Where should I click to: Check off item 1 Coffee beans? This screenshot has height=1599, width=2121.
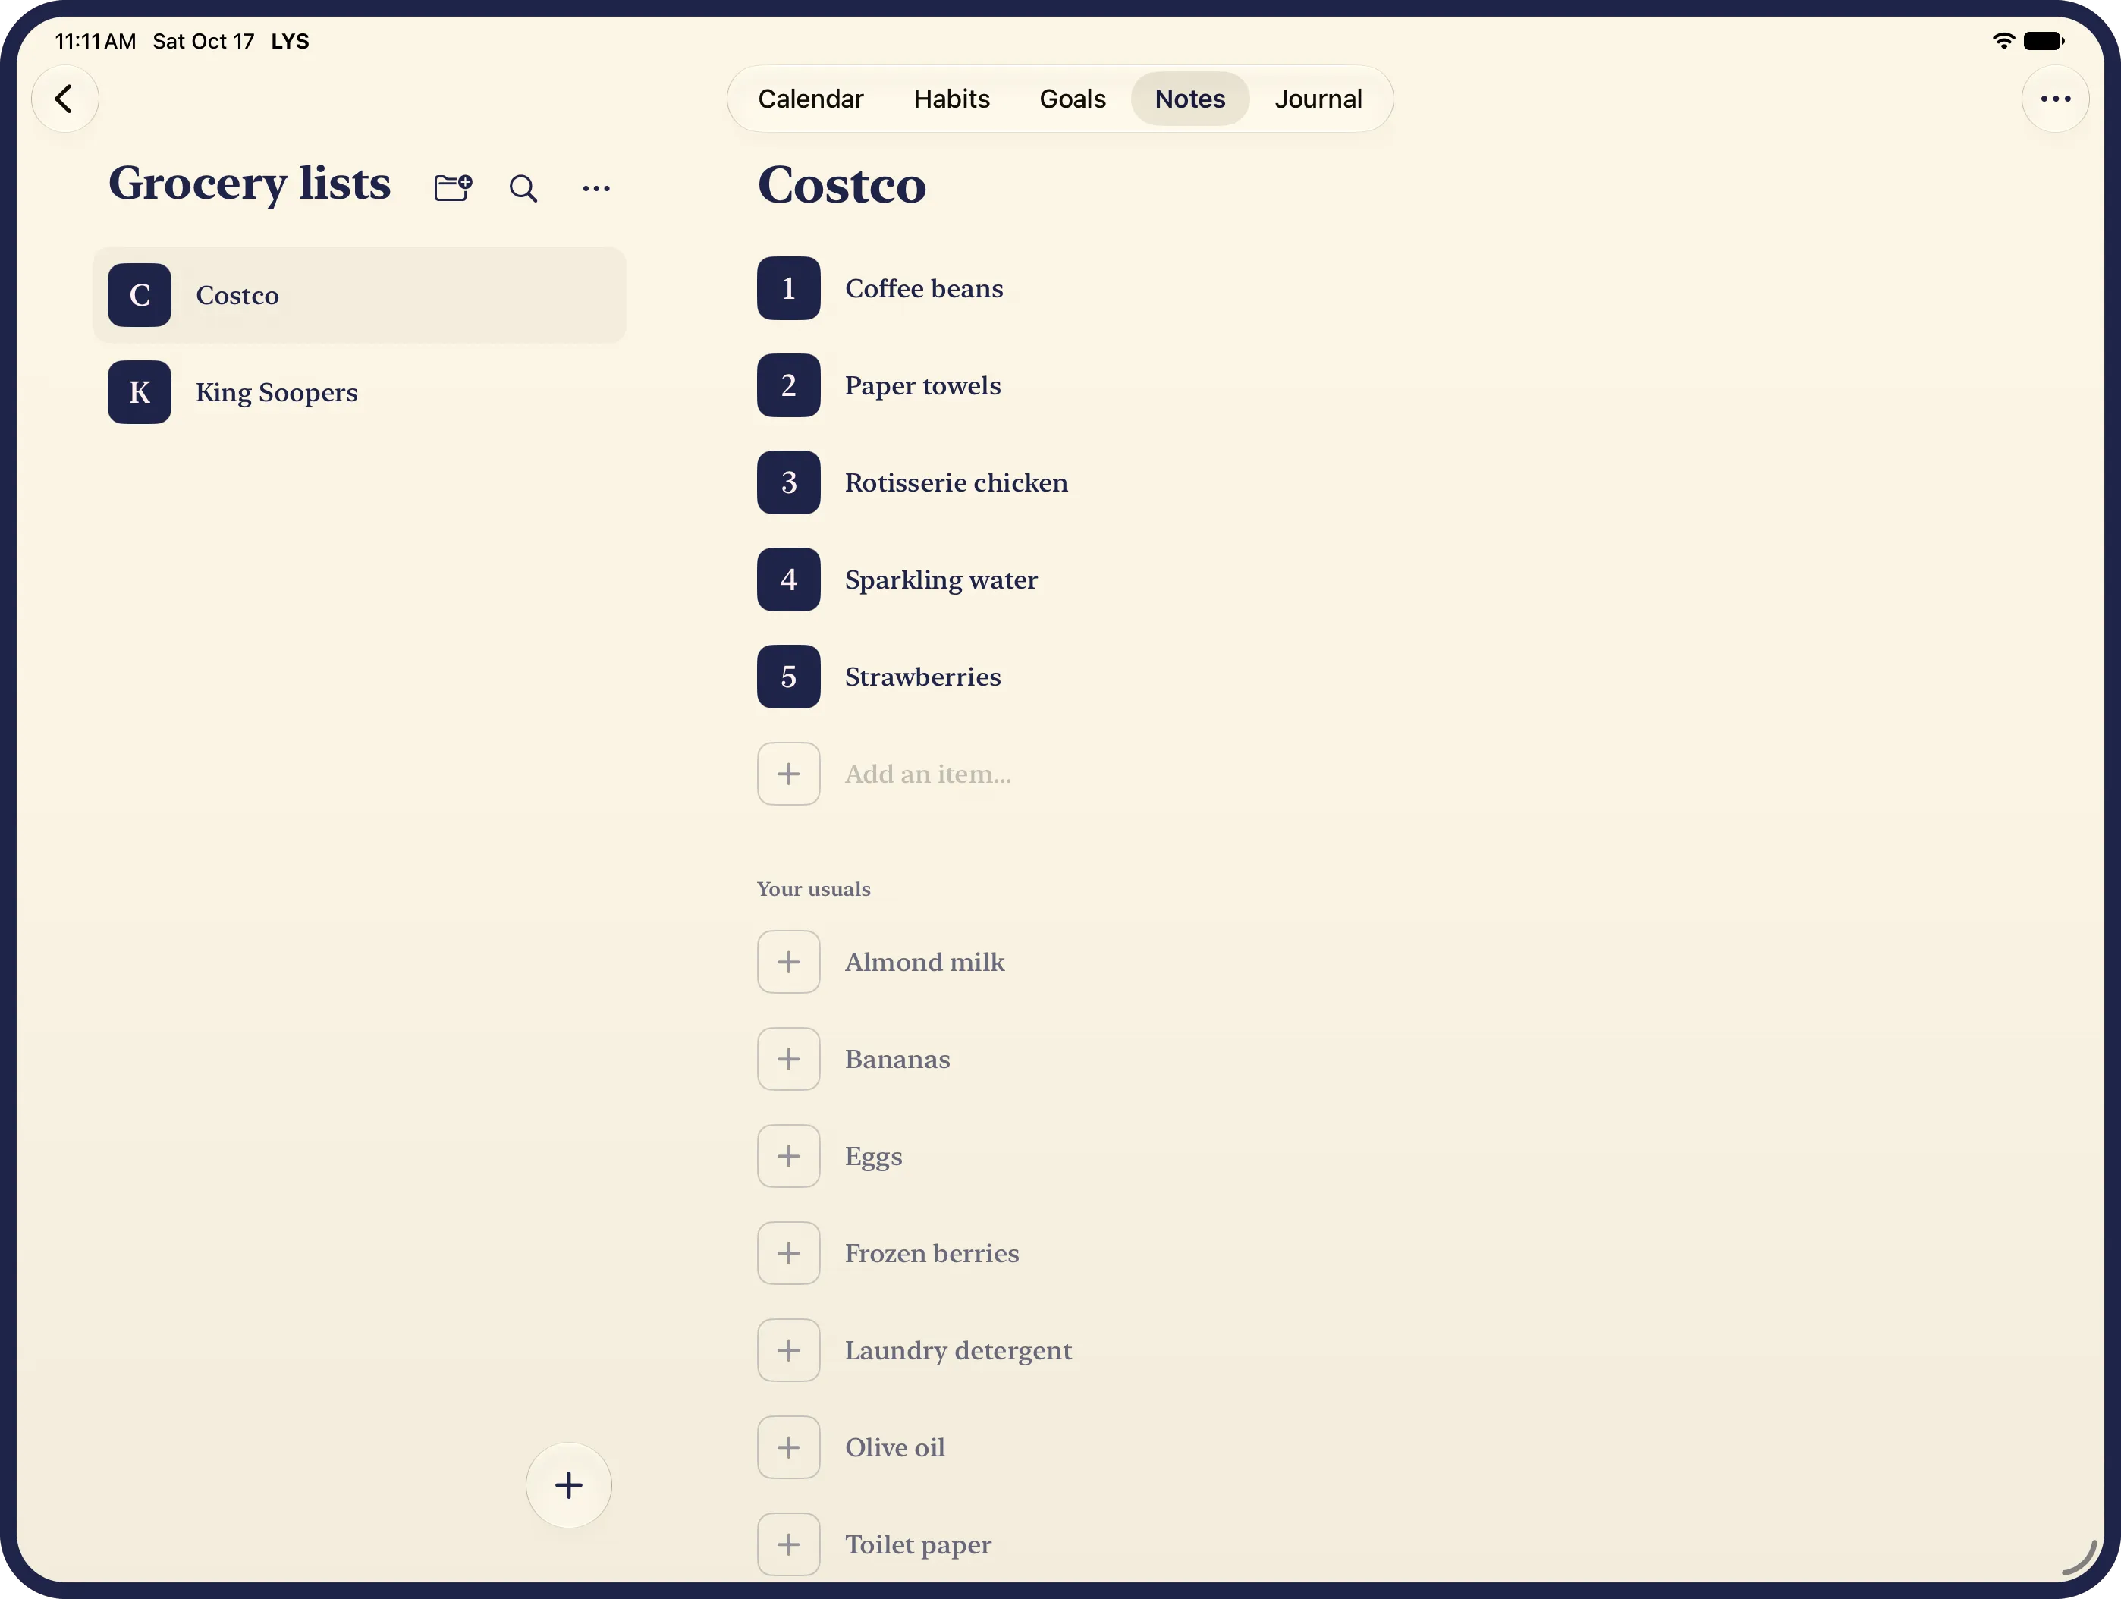click(x=788, y=288)
